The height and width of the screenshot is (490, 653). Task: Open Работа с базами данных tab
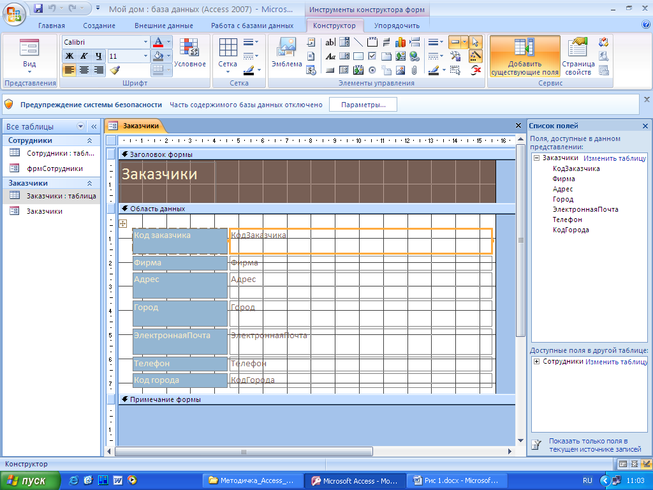(253, 26)
